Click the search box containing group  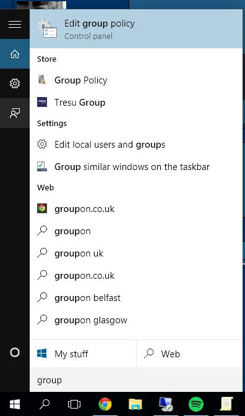pos(137,380)
